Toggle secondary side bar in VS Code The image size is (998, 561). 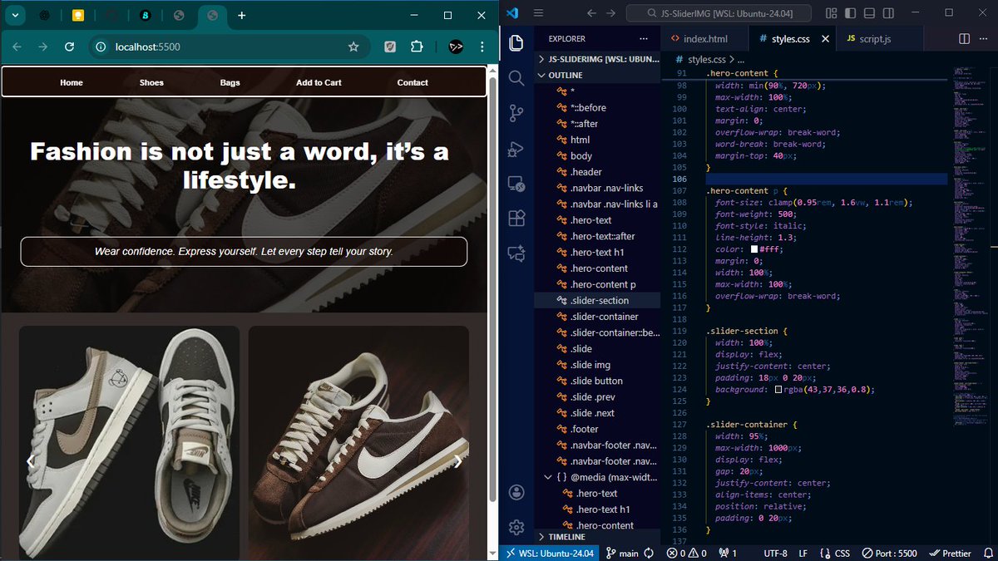pos(887,13)
